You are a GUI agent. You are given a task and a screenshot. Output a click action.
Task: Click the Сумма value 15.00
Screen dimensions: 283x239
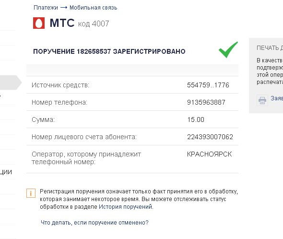(196, 119)
